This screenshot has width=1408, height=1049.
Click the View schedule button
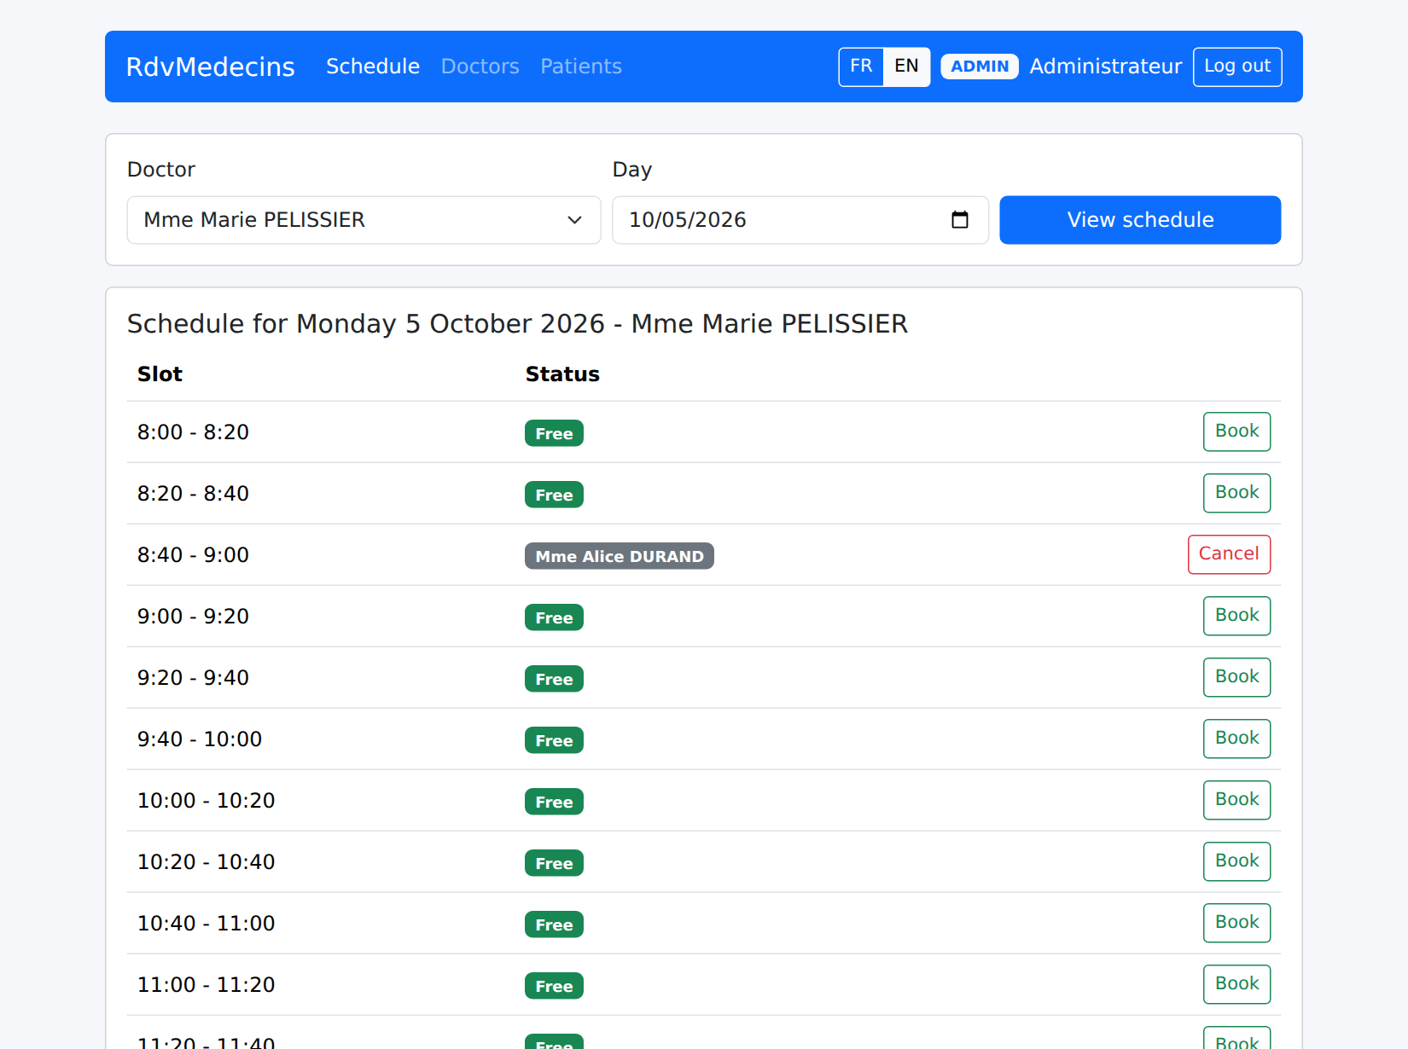(x=1140, y=220)
